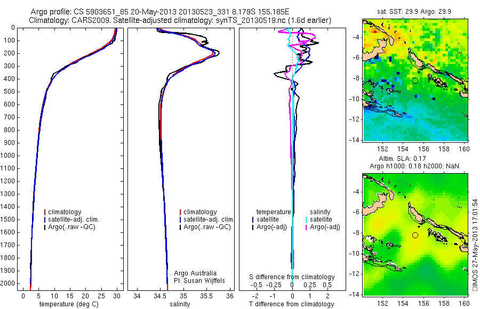This screenshot has width=480, height=309.
Task: Click the 'sat. SST: 29.9 Argo: 29.9' title
Action: pos(414,12)
